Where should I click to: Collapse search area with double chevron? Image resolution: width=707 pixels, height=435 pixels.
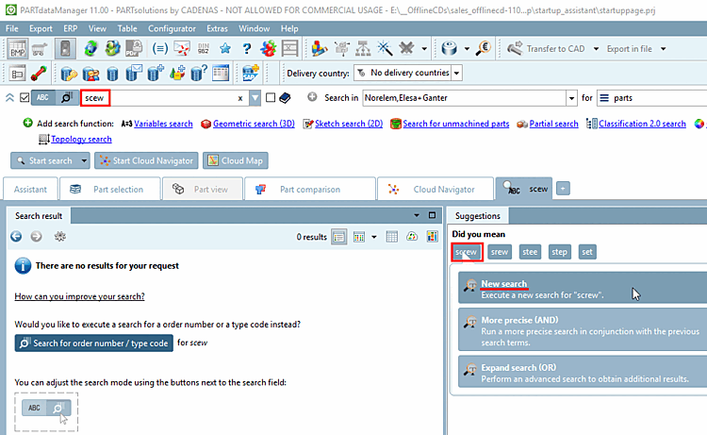pyautogui.click(x=9, y=97)
